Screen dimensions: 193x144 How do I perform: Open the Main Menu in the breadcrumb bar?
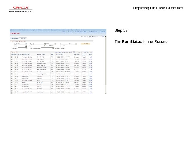point(23,30)
